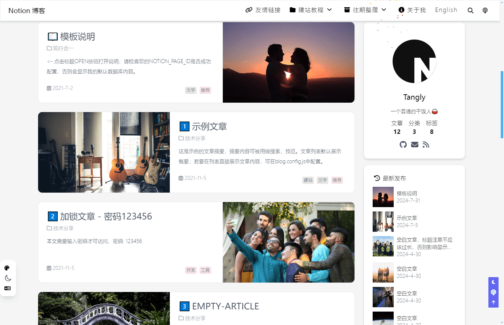This screenshot has height=325, width=504.
Task: Toggle the podcast icon in the blue floating bar
Action: tap(493, 292)
